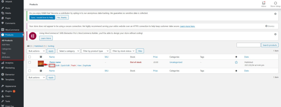Open the Add New product submenu
This screenshot has width=281, height=107.
[6, 44]
